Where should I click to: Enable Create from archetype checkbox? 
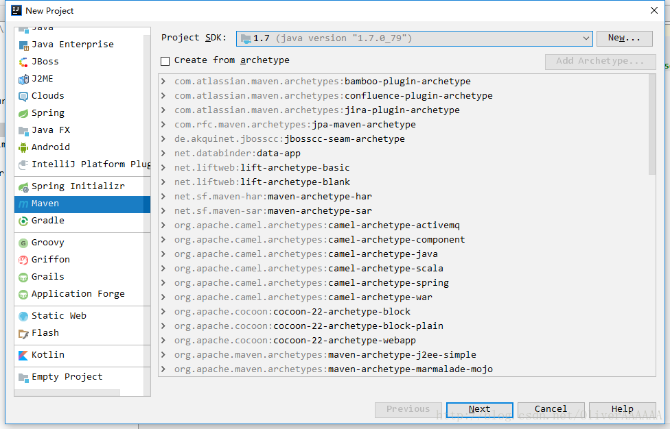tap(165, 61)
